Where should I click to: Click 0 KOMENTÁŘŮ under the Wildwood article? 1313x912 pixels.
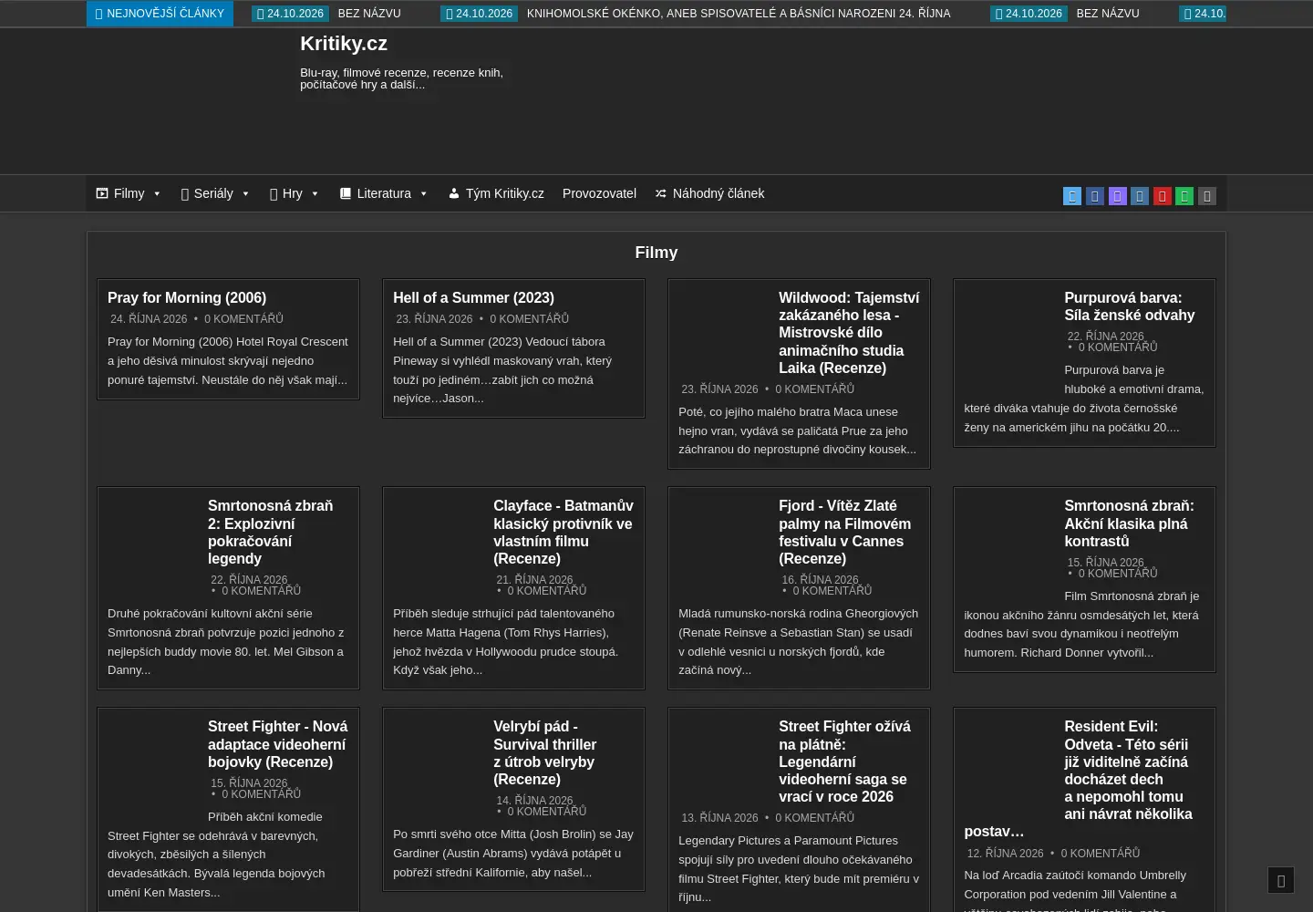[814, 389]
